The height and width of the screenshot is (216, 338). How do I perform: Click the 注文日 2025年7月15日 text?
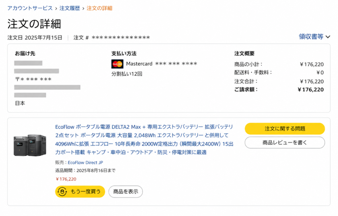[x=35, y=38]
